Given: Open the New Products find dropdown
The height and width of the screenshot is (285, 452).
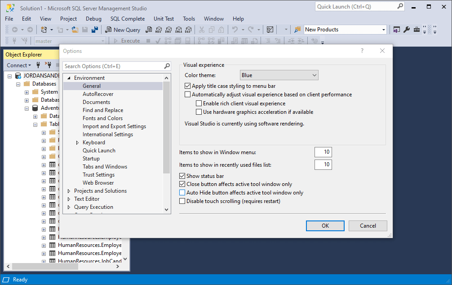Looking at the screenshot, I should (383, 30).
